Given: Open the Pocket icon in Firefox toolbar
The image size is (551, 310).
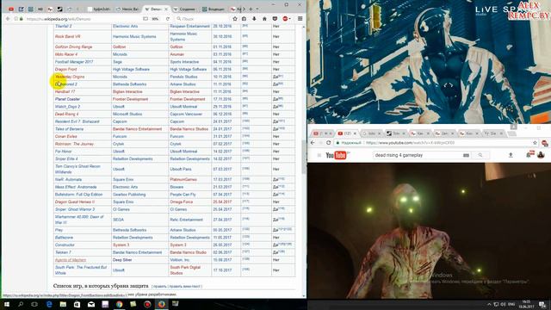Looking at the screenshot, I should 275,19.
